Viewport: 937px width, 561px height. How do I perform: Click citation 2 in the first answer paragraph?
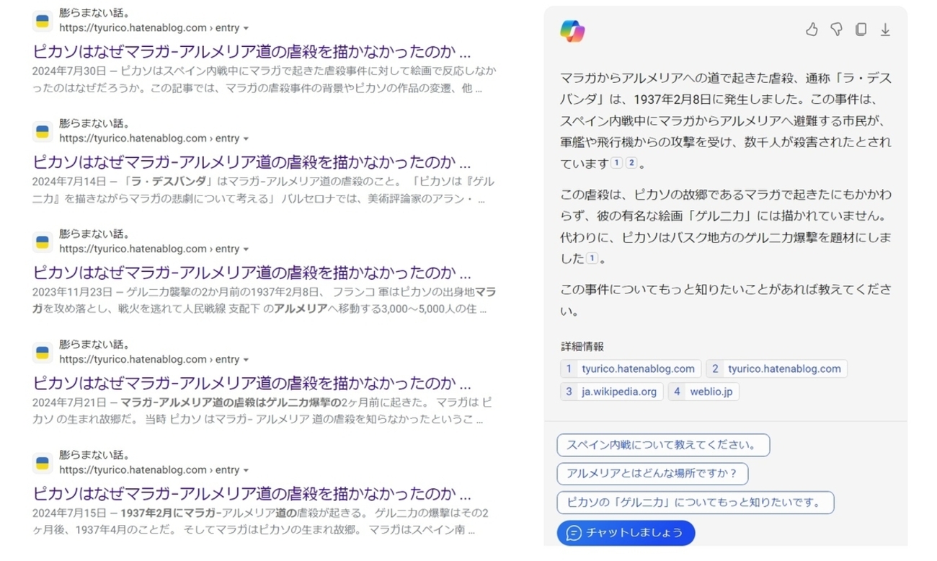pos(631,164)
